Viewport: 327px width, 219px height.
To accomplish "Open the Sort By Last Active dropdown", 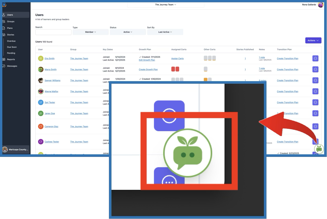I will [165, 32].
